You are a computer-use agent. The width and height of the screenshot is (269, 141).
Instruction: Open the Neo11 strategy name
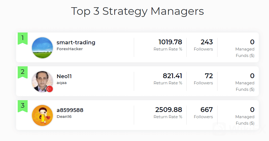click(x=64, y=76)
